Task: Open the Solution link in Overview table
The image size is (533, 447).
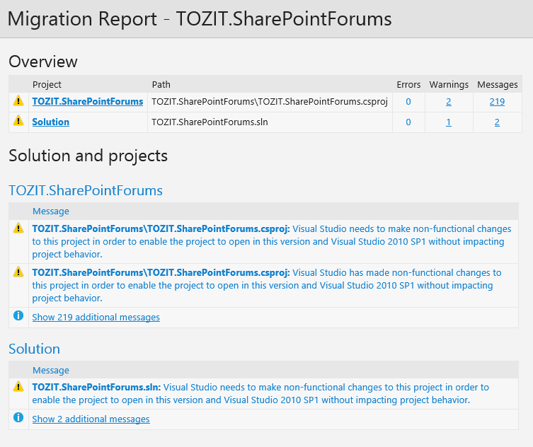Action: tap(51, 122)
